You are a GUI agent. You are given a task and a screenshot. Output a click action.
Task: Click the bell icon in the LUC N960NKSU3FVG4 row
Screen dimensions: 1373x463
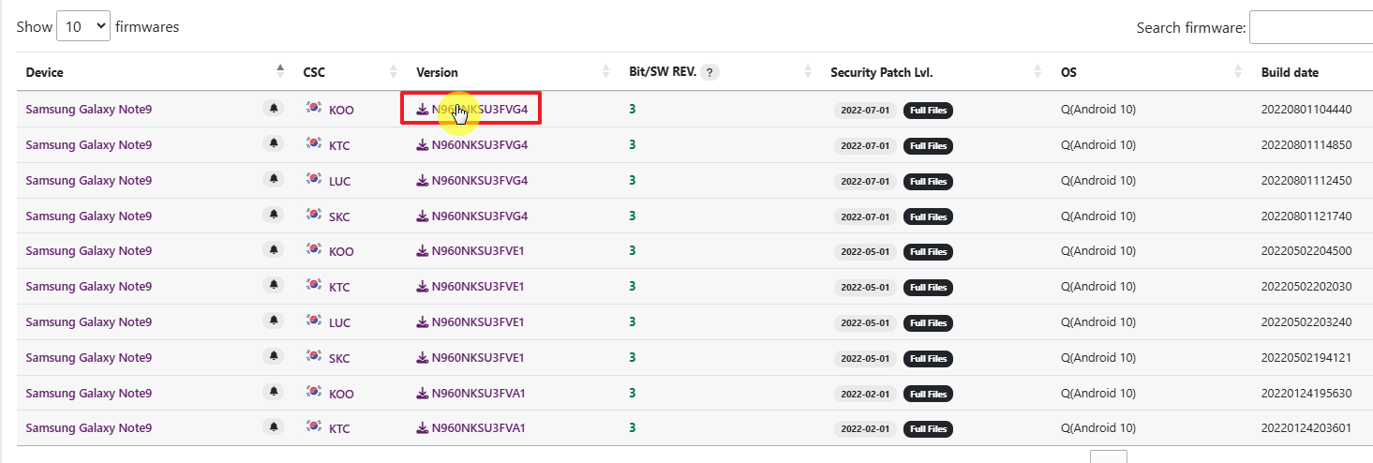coord(274,180)
